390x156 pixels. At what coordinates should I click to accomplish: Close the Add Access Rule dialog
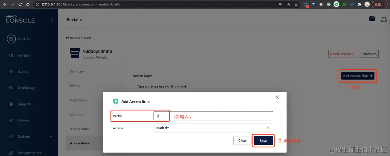click(277, 97)
